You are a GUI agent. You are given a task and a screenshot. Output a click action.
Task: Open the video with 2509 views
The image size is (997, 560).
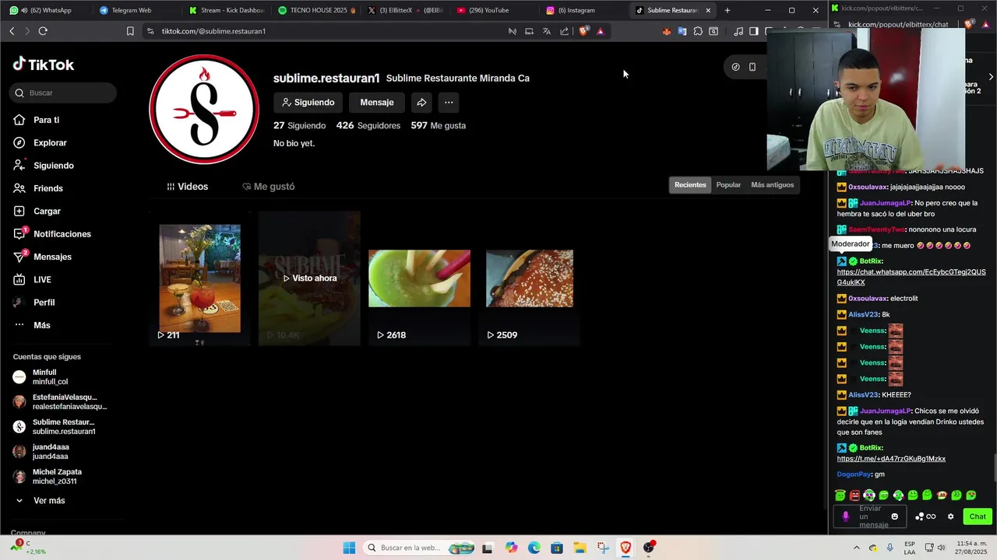[x=530, y=278]
